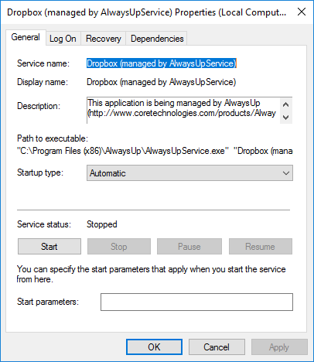Expand the Startup type dropdown
The height and width of the screenshot is (362, 314).
tap(189, 173)
